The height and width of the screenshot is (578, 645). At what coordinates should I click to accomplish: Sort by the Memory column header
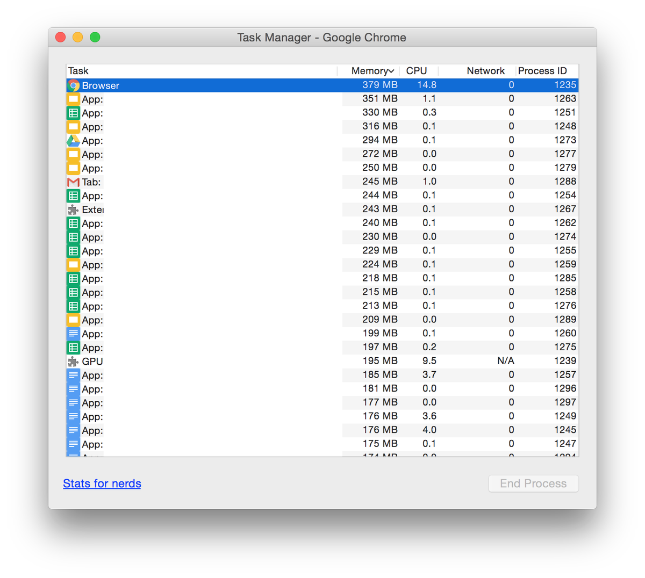coord(369,71)
